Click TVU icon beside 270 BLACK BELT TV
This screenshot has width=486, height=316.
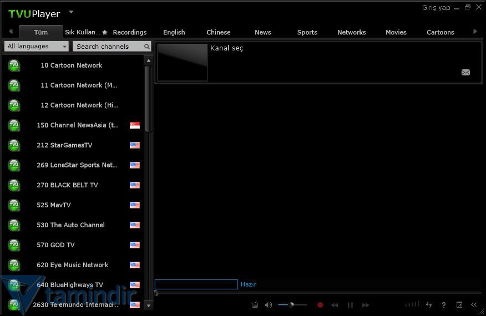(14, 185)
